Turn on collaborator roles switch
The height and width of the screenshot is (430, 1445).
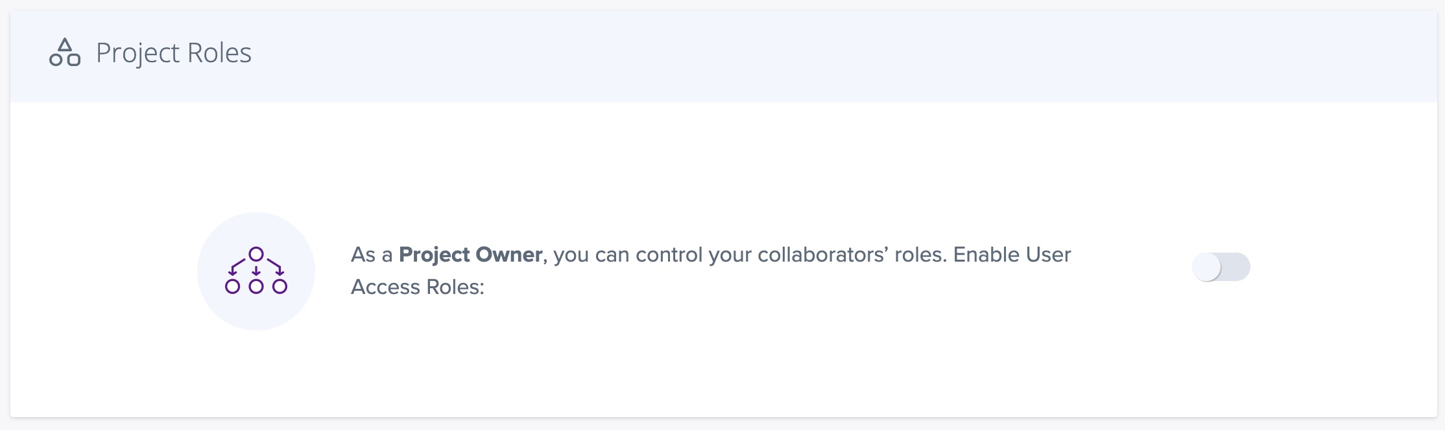pyautogui.click(x=1221, y=267)
